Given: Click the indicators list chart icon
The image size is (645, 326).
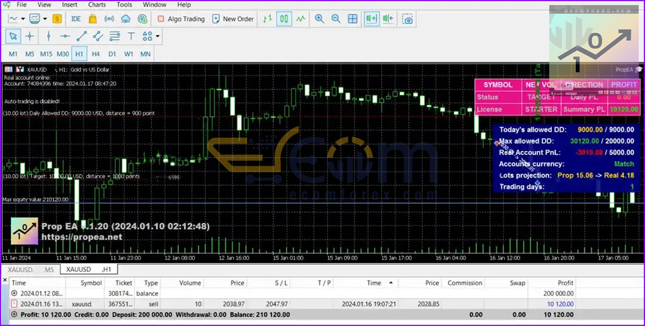Looking at the screenshot, I should pos(35,19).
